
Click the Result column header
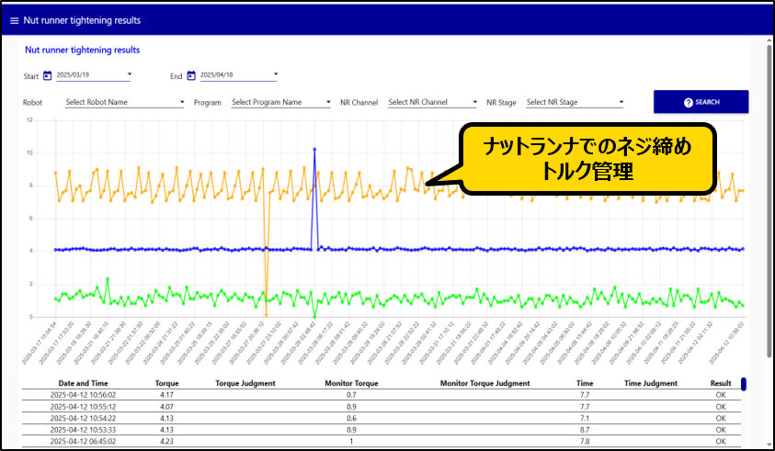[720, 383]
